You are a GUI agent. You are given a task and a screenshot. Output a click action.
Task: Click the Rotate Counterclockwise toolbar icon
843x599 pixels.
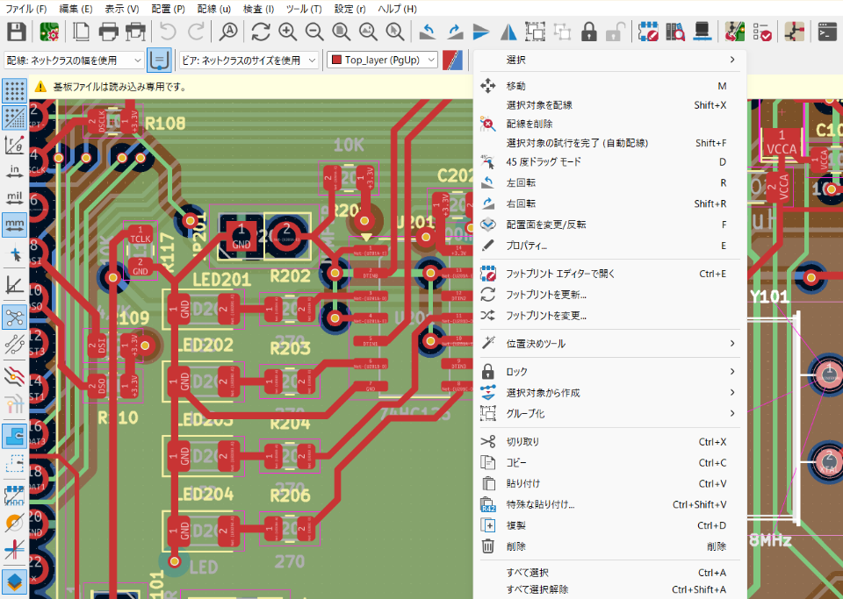[428, 32]
